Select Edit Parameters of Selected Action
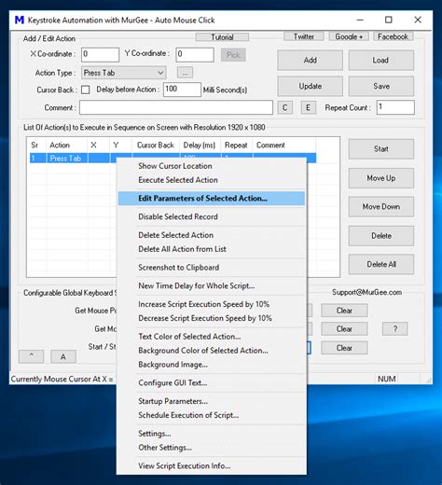The image size is (442, 485). [x=212, y=199]
